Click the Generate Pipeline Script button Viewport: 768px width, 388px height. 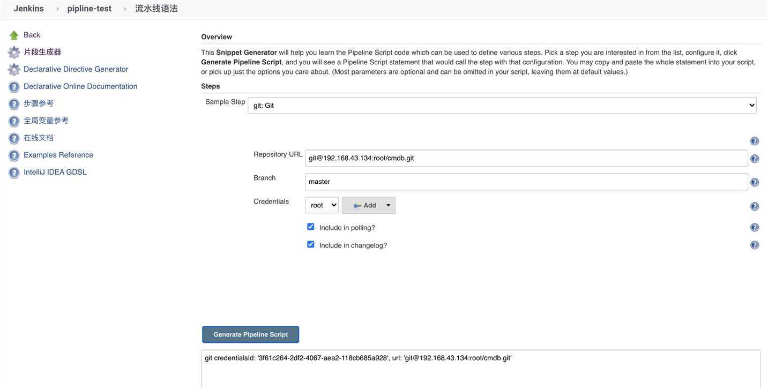[251, 334]
